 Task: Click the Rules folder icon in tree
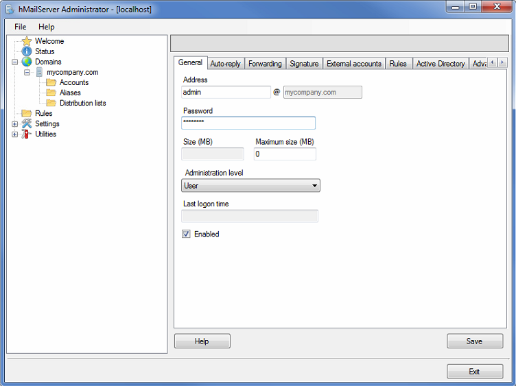[27, 113]
